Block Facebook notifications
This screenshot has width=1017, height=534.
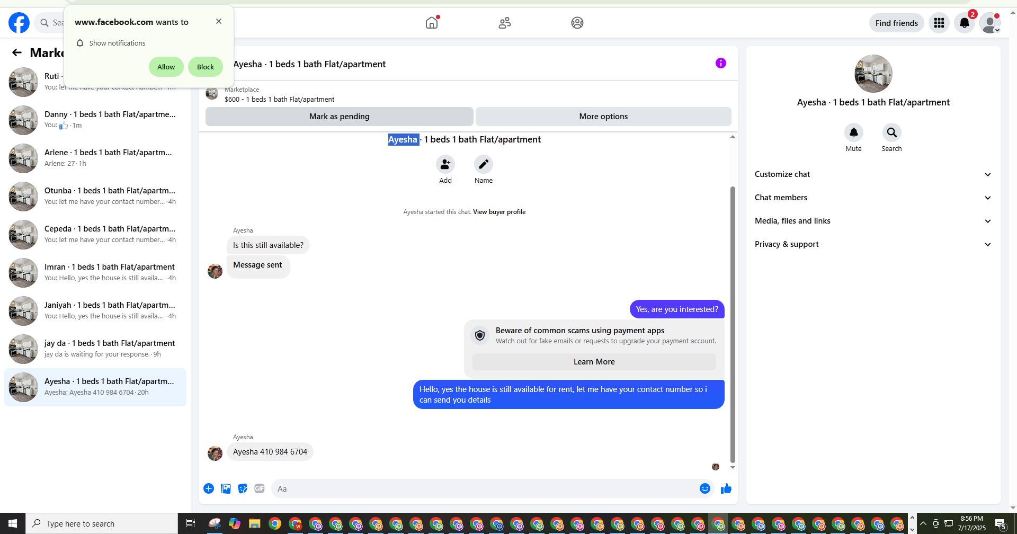pyautogui.click(x=206, y=67)
